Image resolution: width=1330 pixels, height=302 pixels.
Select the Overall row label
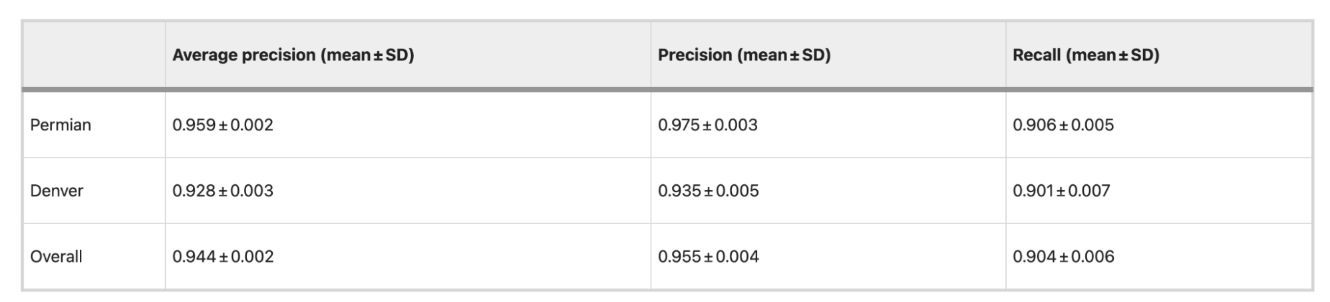[56, 257]
